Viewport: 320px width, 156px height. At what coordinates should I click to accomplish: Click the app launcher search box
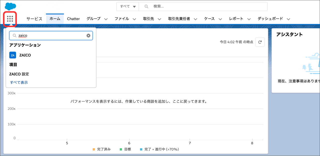(51, 36)
